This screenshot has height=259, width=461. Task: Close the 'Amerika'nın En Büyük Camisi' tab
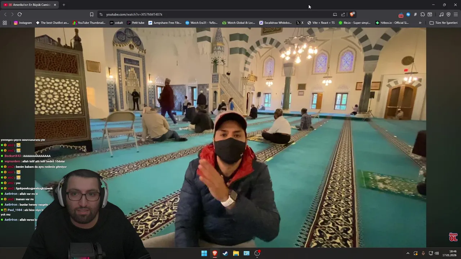click(x=55, y=5)
